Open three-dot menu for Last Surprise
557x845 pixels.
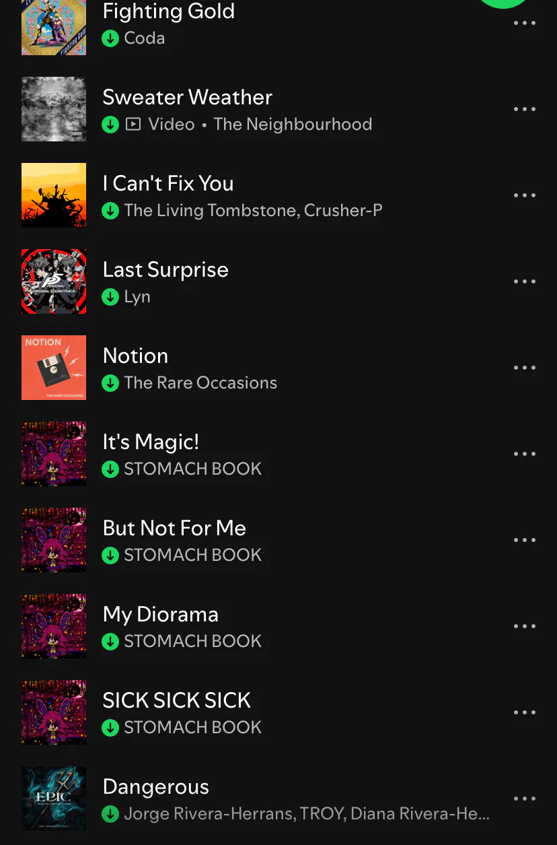point(525,281)
